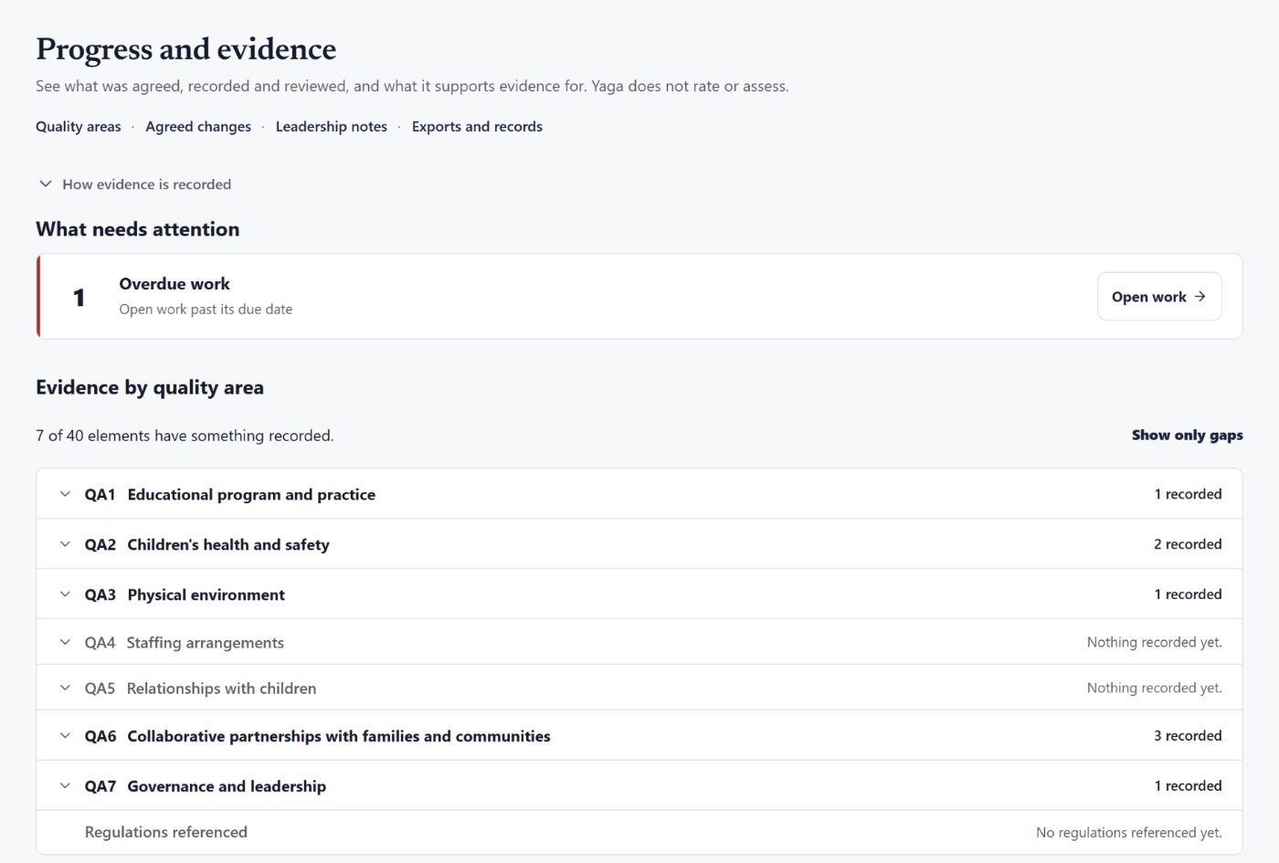Click the What needs attention heading

click(x=138, y=229)
